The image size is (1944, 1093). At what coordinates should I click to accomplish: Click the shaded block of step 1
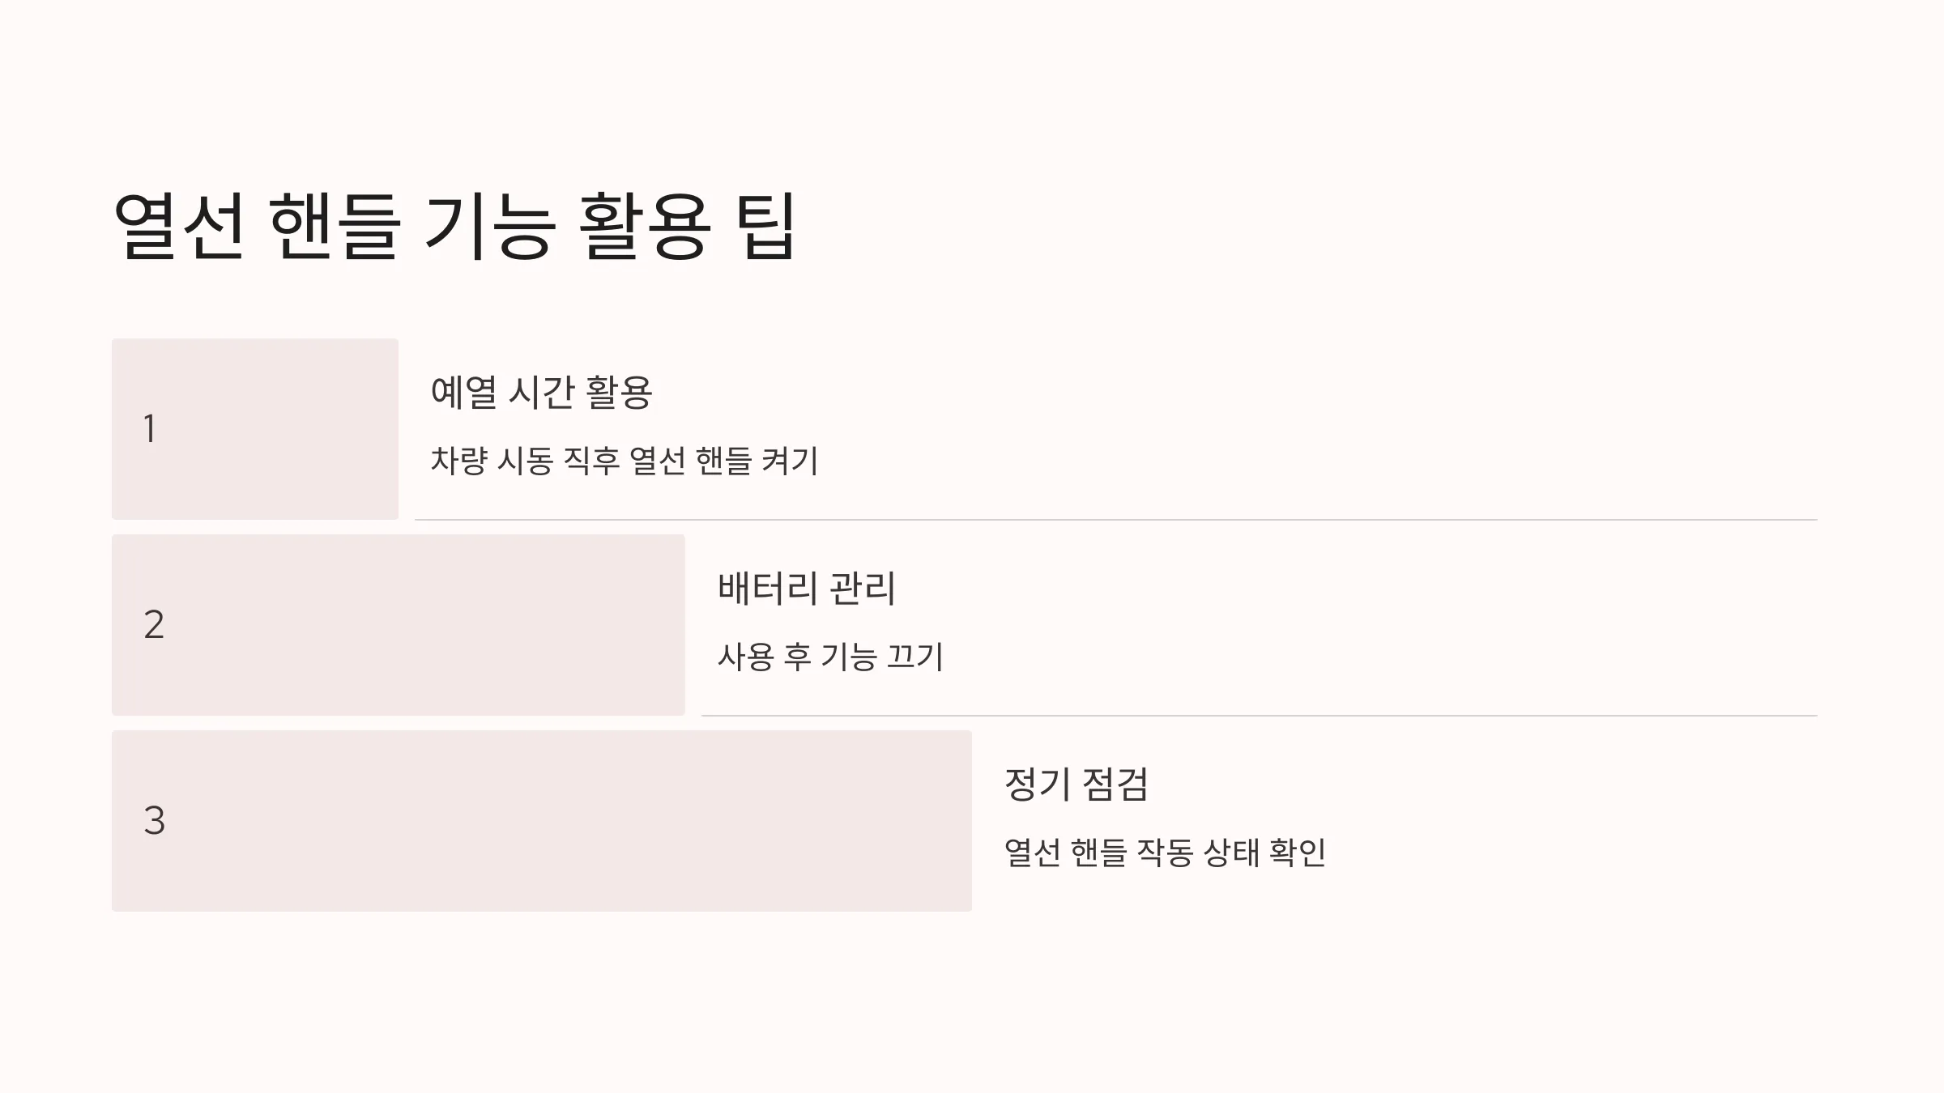[255, 429]
